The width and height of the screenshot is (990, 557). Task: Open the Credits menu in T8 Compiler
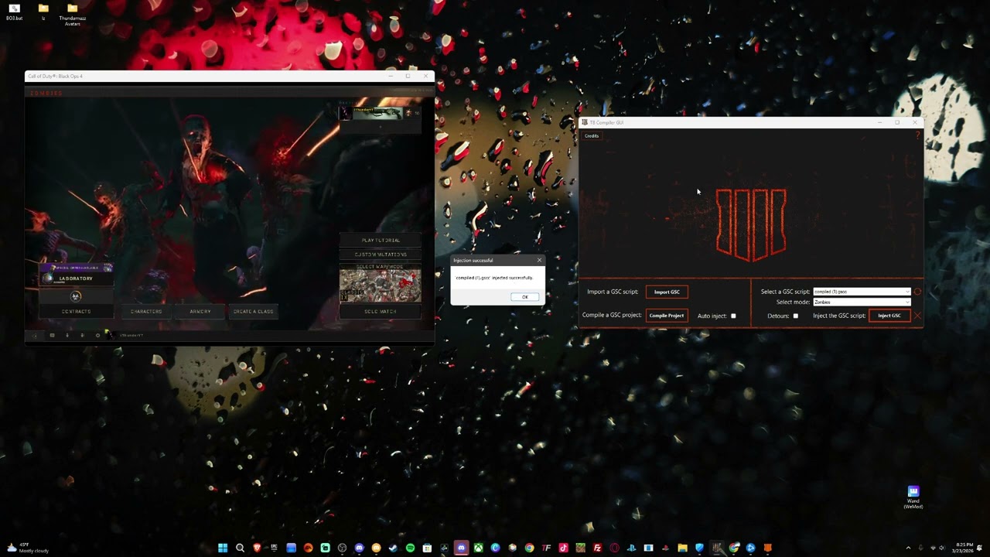pos(592,135)
